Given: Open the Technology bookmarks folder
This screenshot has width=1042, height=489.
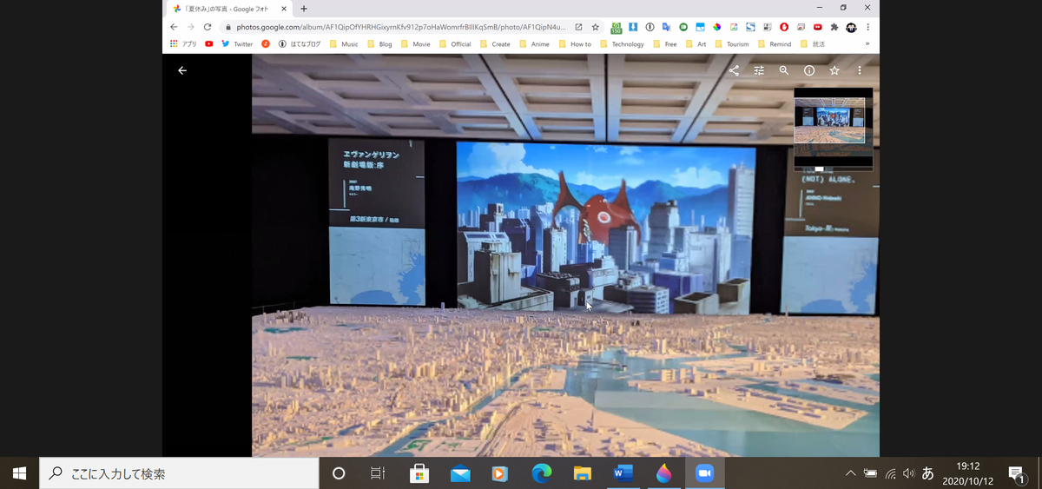Looking at the screenshot, I should click(622, 43).
